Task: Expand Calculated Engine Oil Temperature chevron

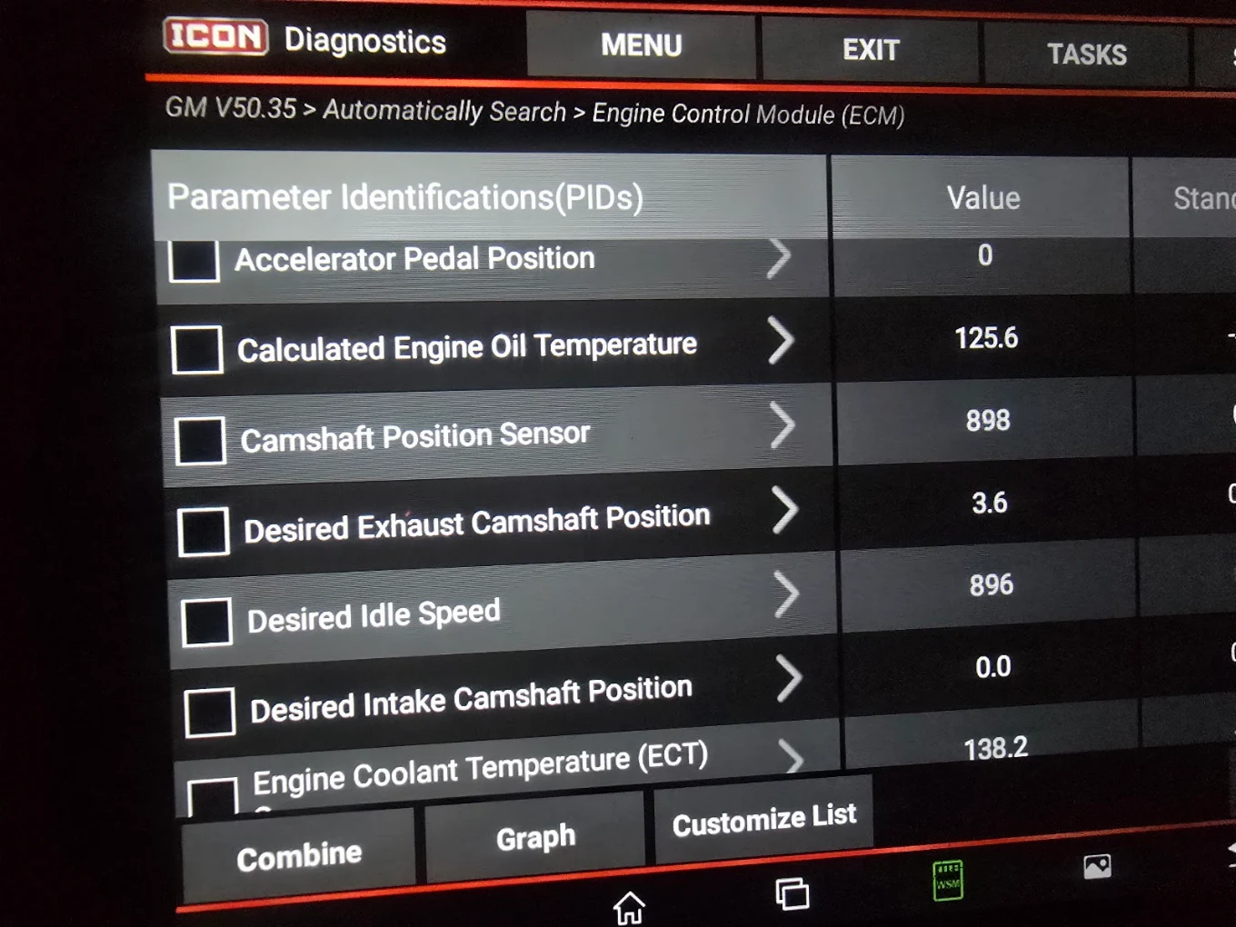Action: (781, 340)
